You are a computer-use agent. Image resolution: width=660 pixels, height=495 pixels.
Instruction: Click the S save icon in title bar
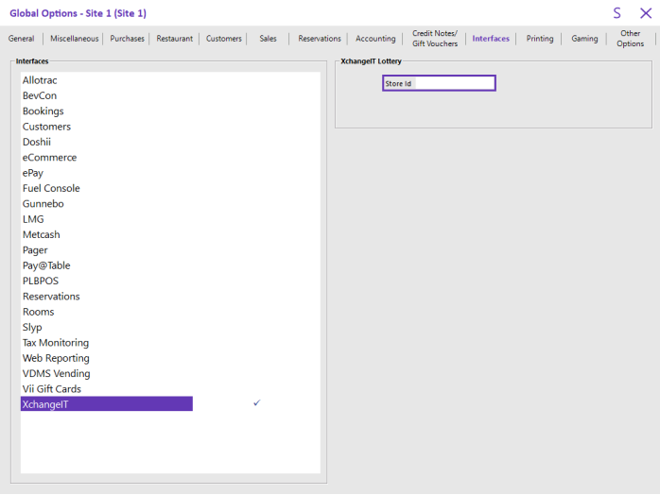617,13
